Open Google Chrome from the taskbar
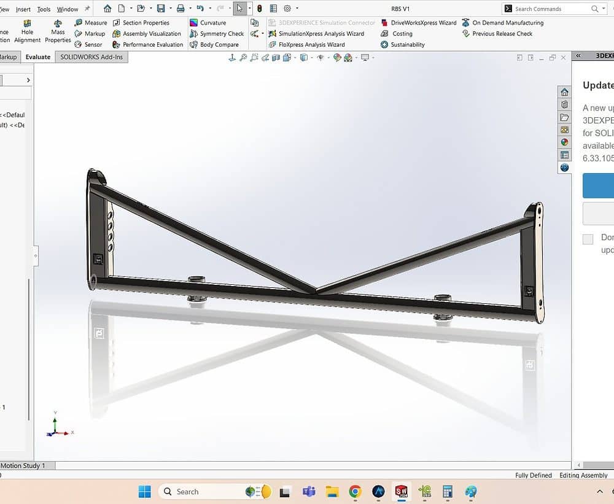The image size is (614, 504). pos(355,492)
